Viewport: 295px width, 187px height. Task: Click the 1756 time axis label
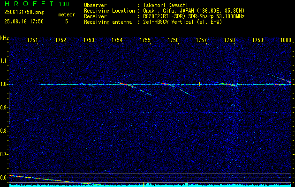point(173,40)
